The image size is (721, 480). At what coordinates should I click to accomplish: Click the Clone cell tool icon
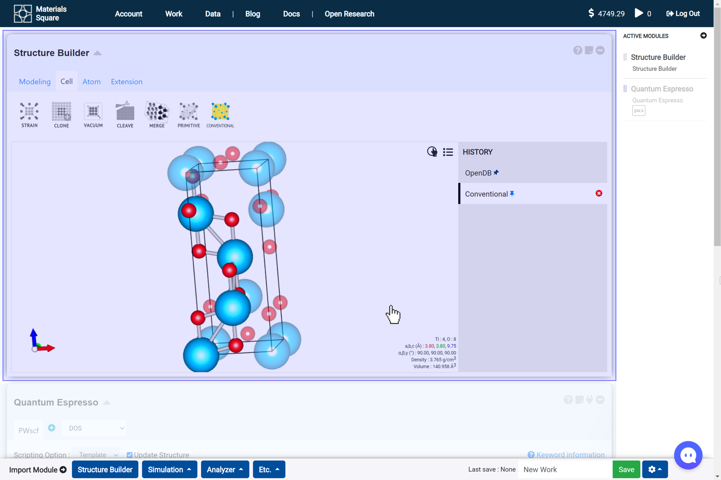pyautogui.click(x=61, y=114)
